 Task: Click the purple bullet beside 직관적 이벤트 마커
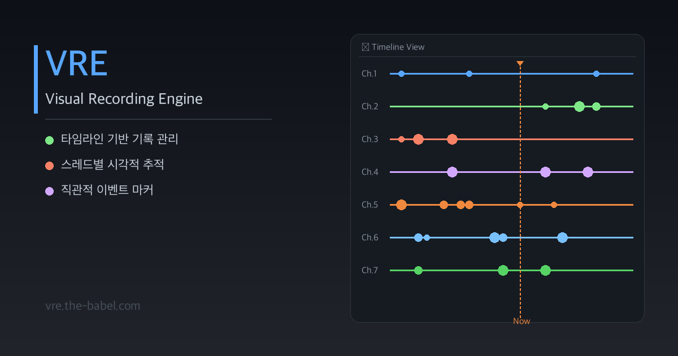tap(49, 190)
